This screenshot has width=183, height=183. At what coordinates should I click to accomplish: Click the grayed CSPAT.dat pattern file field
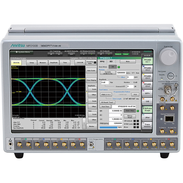pyautogui.click(x=123, y=95)
